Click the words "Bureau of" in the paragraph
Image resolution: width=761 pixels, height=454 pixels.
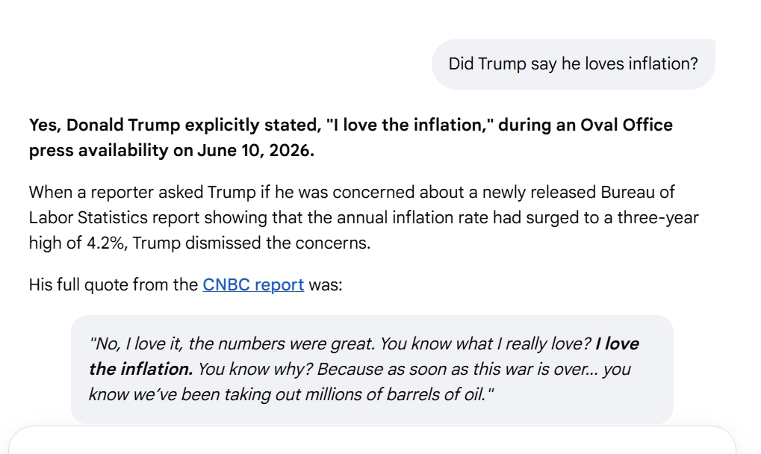coord(638,193)
